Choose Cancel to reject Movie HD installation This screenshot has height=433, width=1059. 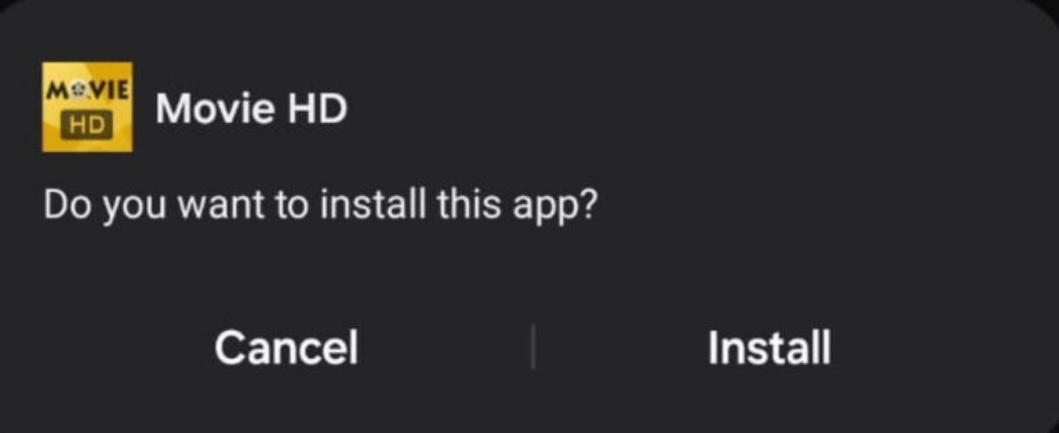[286, 347]
